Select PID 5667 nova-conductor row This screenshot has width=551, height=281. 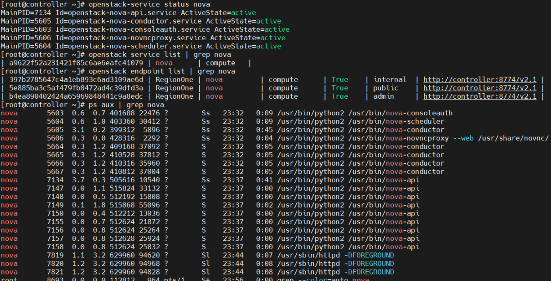pyautogui.click(x=222, y=172)
